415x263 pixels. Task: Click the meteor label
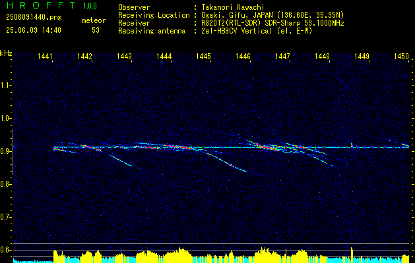[x=94, y=20]
